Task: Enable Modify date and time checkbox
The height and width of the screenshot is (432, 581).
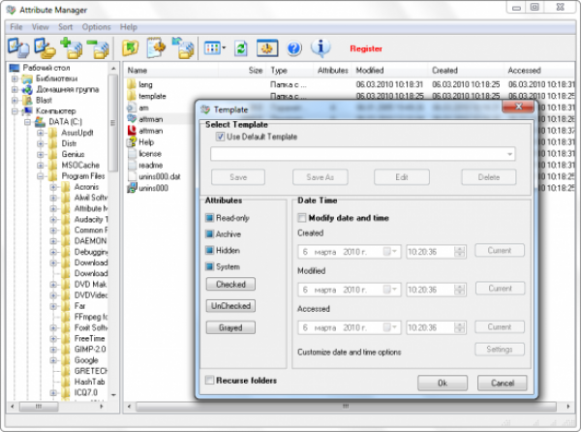Action: [302, 218]
